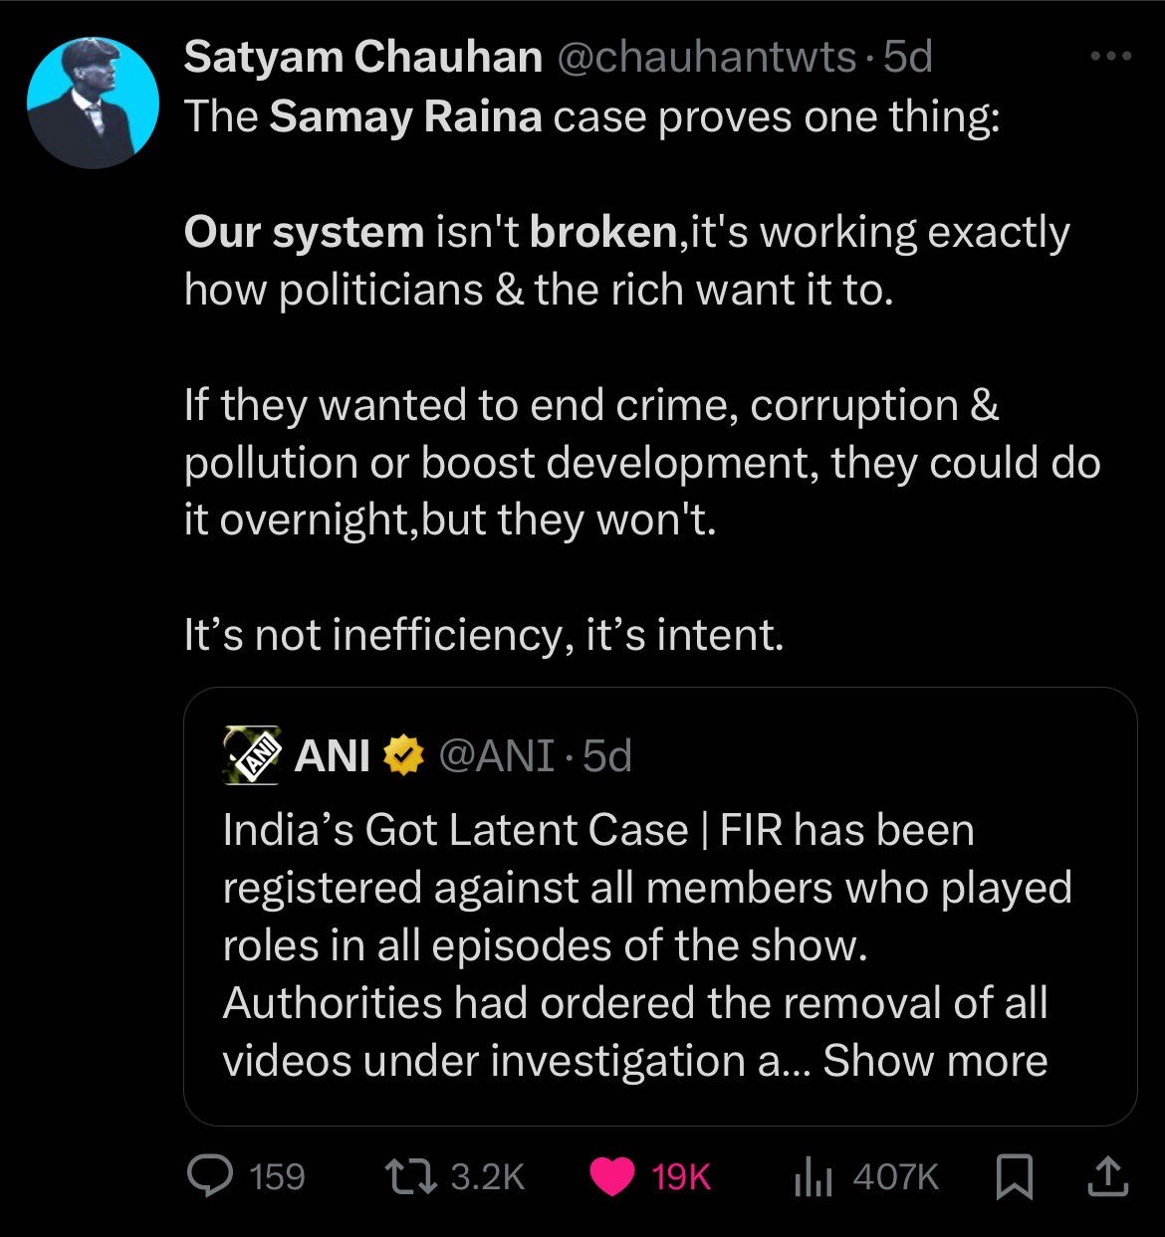Open Satyam Chauhan's profile picture
1165x1237 pixels.
point(93,103)
